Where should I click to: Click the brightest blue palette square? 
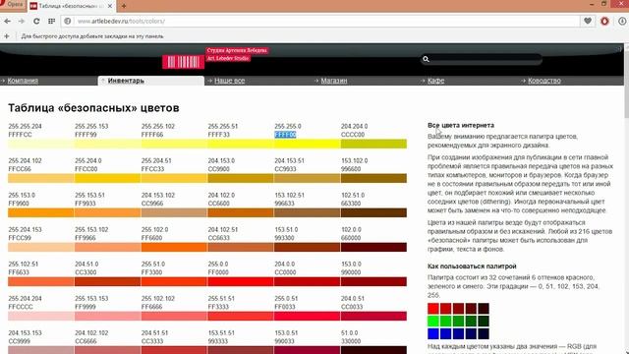pos(433,333)
